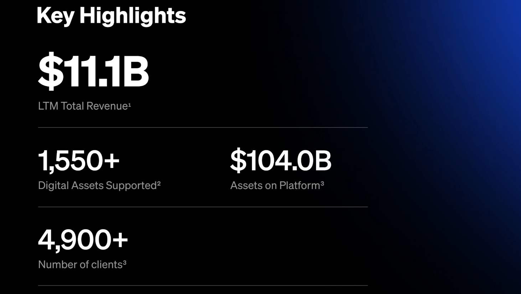This screenshot has height=294, width=521.
Task: Open footnote 3 after Number of clients
Action: 125,263
